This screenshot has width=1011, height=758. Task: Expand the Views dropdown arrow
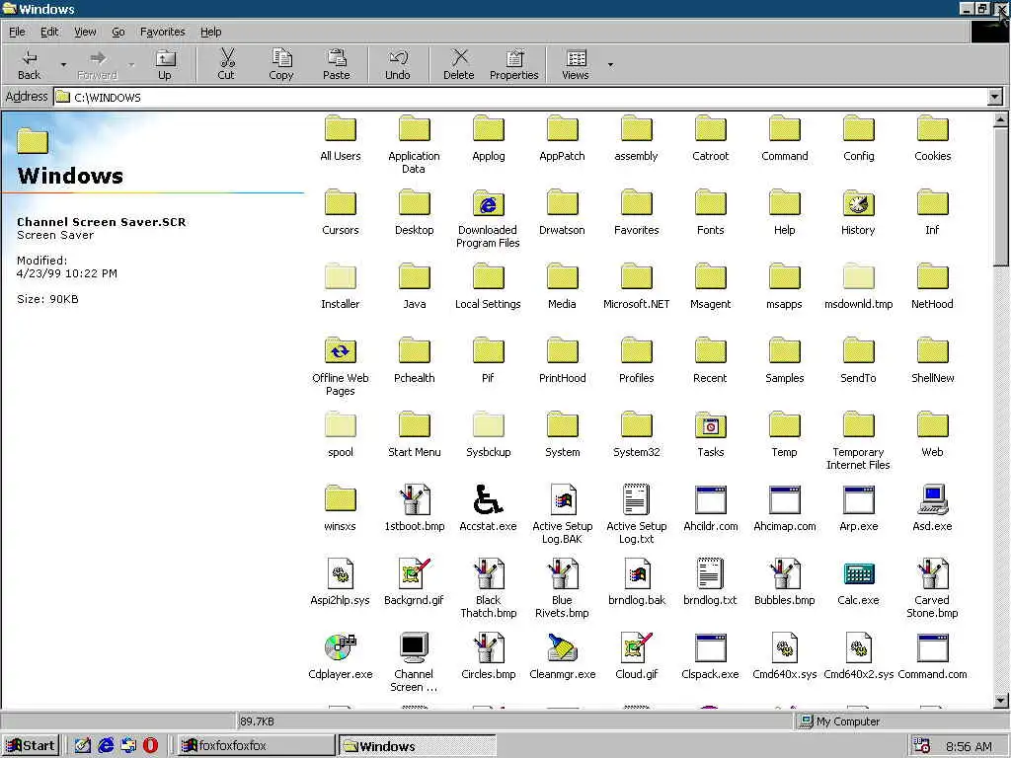click(x=610, y=64)
